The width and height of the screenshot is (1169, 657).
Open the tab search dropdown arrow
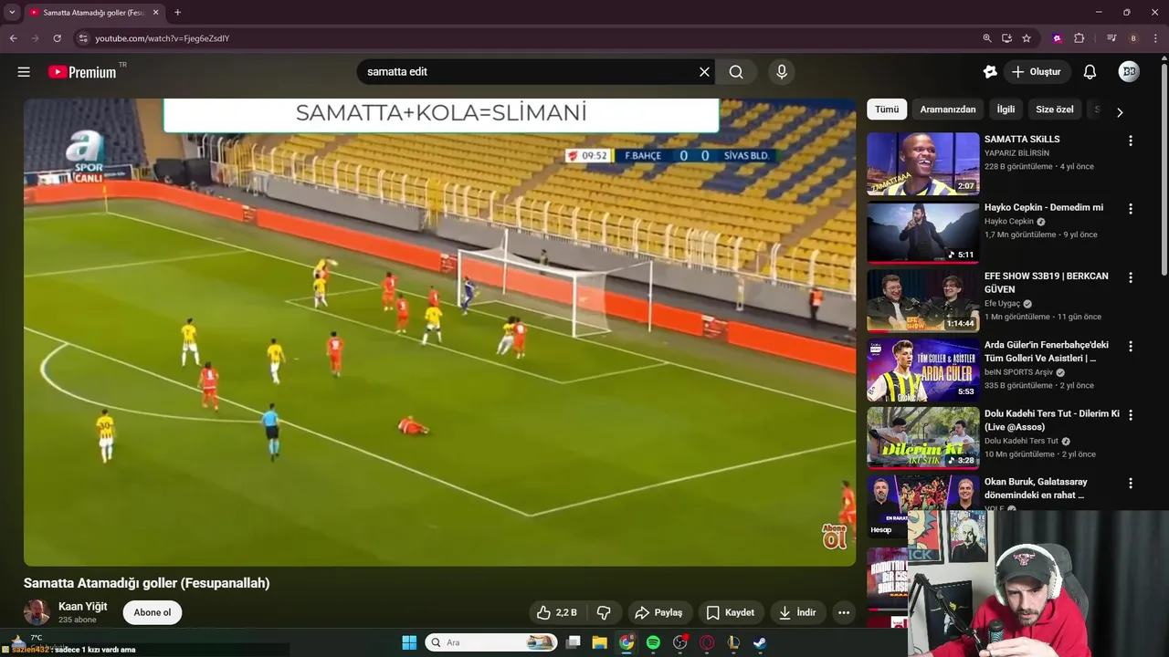(12, 13)
